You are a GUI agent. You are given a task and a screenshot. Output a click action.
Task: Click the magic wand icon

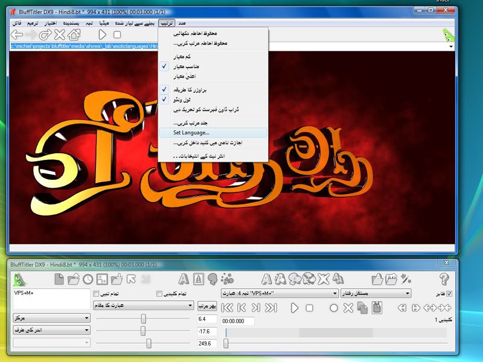[x=406, y=279]
